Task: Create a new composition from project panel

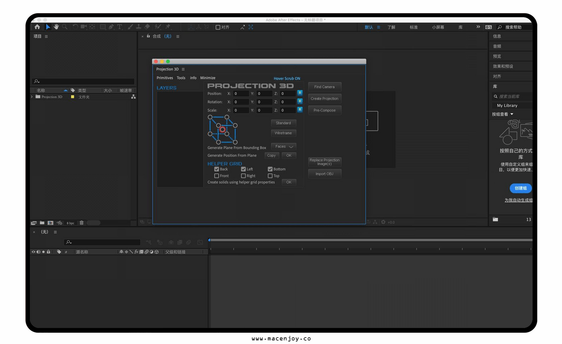Action: coord(50,223)
